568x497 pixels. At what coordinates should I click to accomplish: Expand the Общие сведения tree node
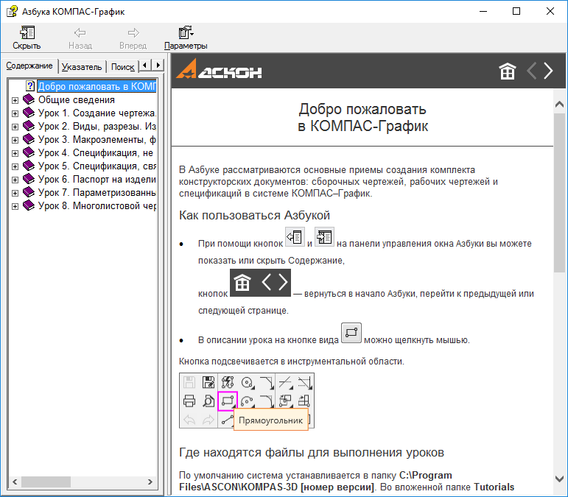pos(15,100)
